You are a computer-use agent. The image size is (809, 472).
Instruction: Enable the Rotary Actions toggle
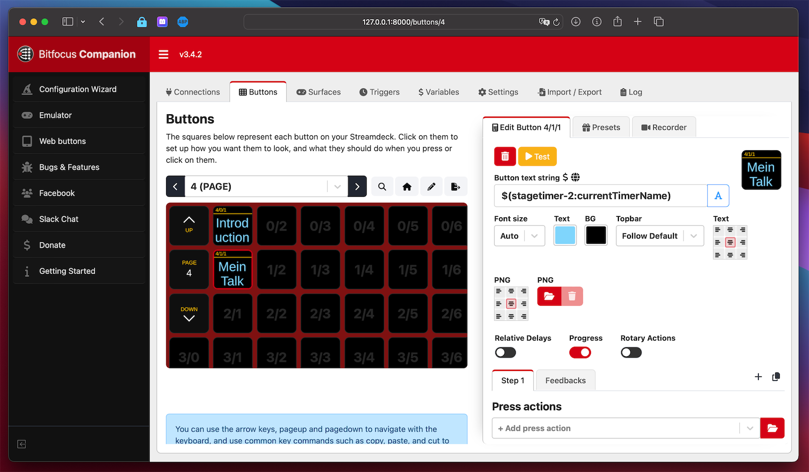(631, 352)
